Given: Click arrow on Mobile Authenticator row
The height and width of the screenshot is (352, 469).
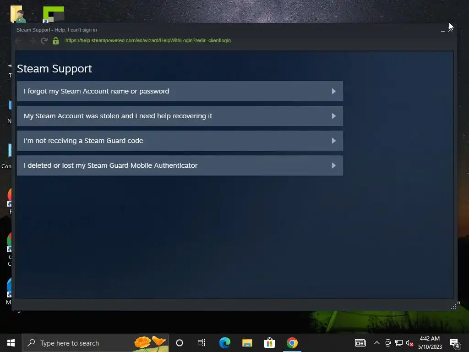Looking at the screenshot, I should click(334, 165).
